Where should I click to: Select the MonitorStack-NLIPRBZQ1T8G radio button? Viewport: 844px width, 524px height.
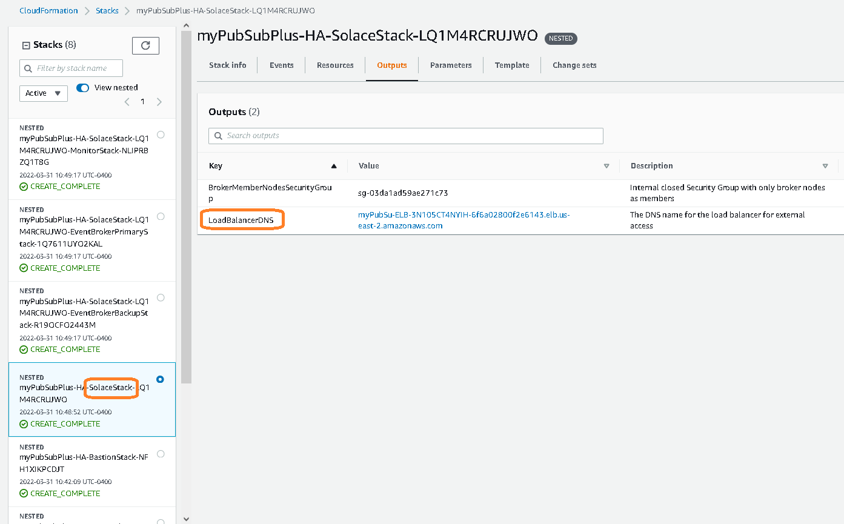click(161, 134)
